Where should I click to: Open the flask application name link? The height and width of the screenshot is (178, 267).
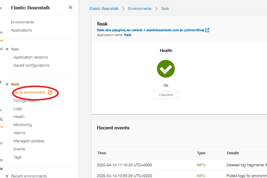[x=128, y=35]
